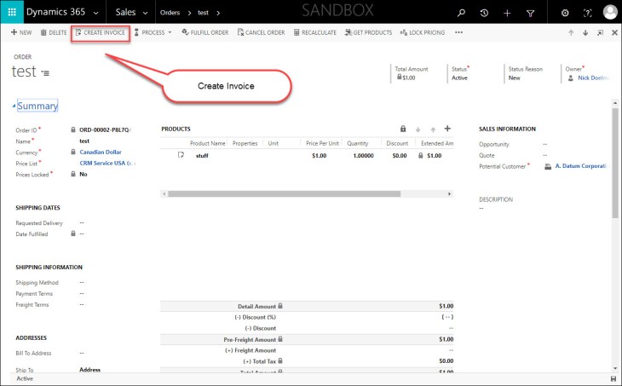Open the Process dropdown menu
This screenshot has height=386, width=622.
(152, 32)
